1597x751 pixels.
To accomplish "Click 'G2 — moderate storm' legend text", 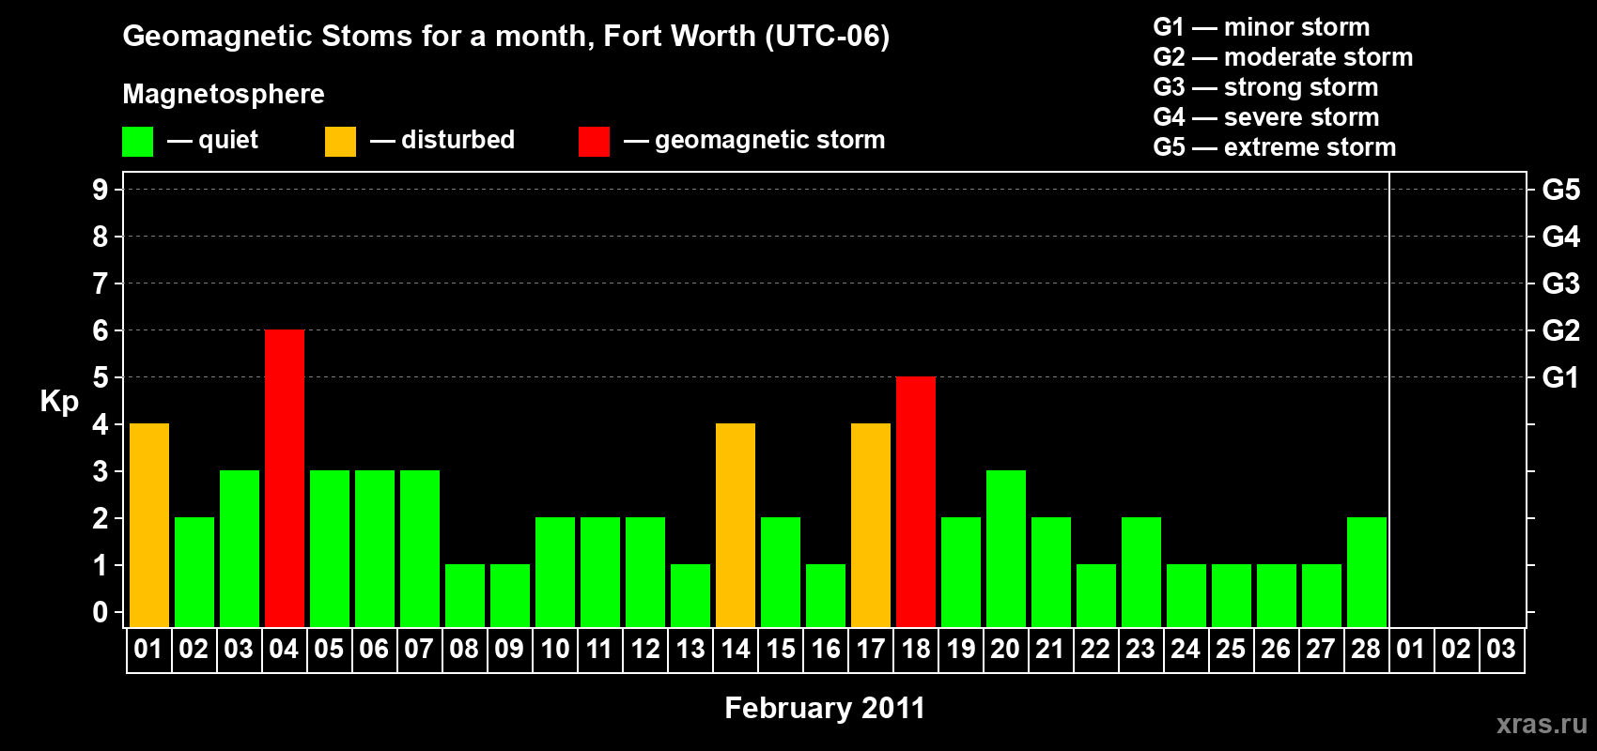I will tap(1282, 57).
